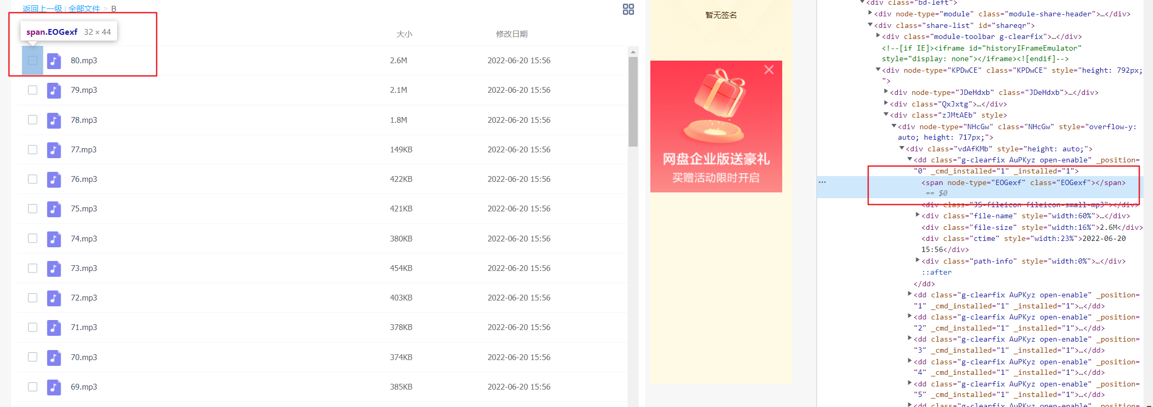Select the ::after pseudo-element line
Viewport: 1153px width, 407px height.
[x=937, y=273]
